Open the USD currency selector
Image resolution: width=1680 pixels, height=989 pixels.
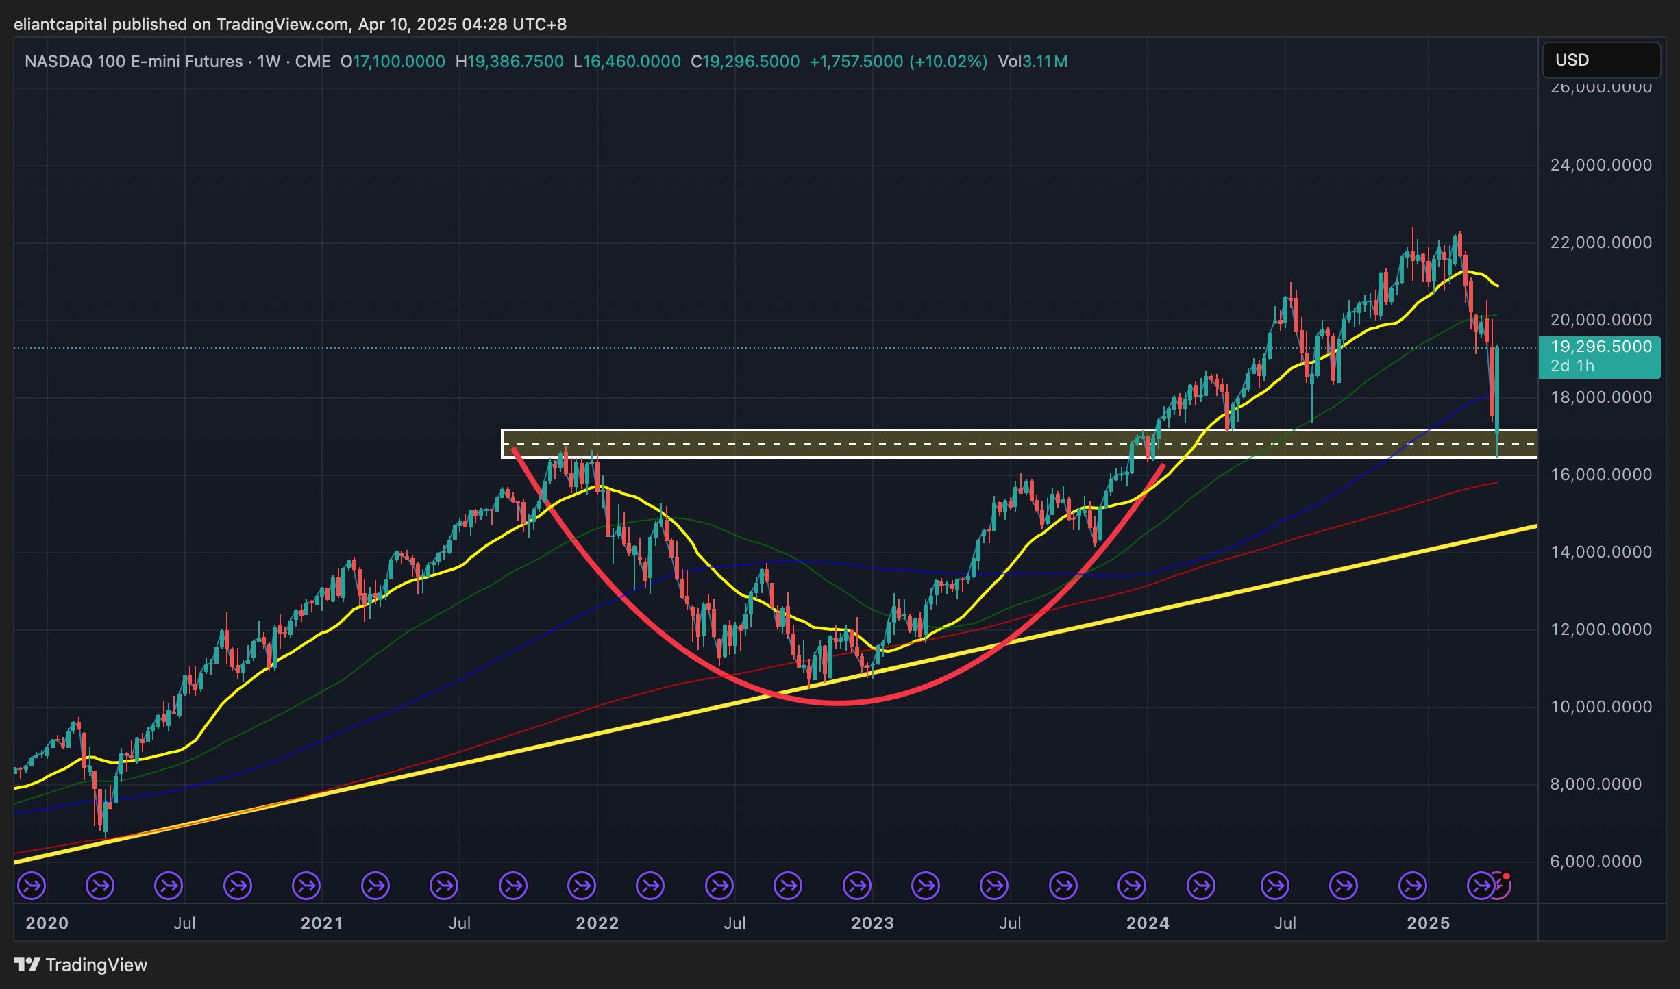(1601, 60)
